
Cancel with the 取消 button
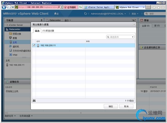pos(126,106)
